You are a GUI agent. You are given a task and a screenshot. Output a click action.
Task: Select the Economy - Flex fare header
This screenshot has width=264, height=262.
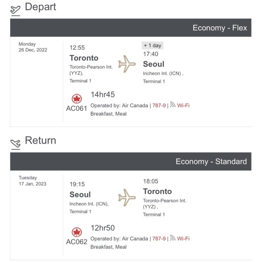coord(220,28)
